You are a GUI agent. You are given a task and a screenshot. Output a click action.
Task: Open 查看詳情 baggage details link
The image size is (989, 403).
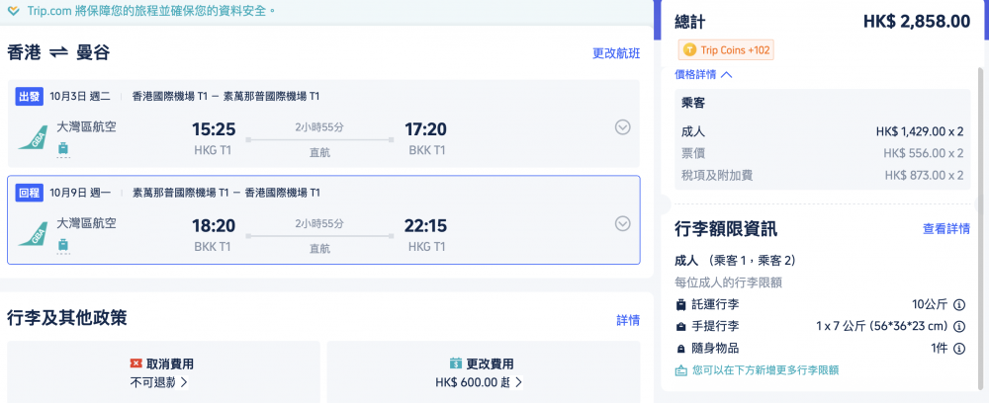[x=946, y=229]
